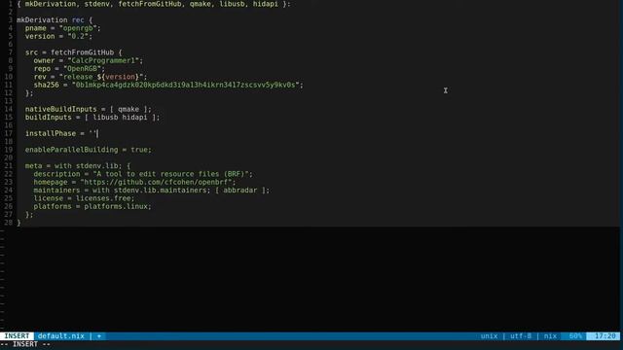Click 'licenses.free' on line 25
The width and height of the screenshot is (623, 350).
[x=103, y=198]
